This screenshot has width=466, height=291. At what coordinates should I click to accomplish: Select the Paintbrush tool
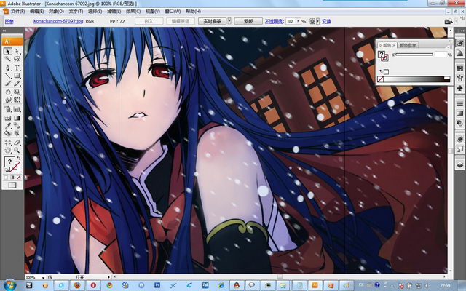[x=8, y=83]
